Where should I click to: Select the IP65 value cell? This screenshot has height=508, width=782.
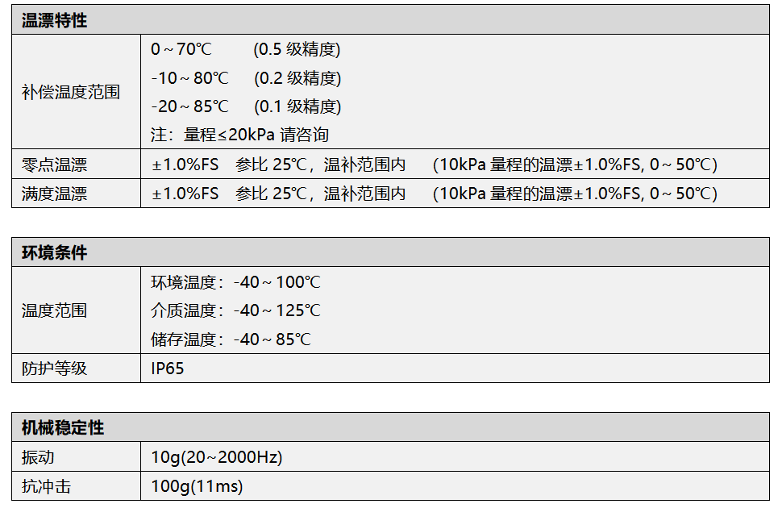pyautogui.click(x=168, y=369)
